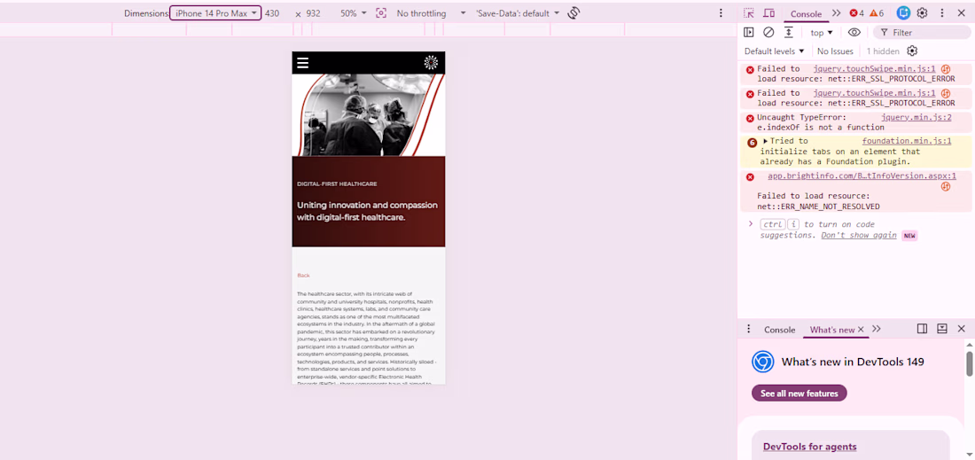Open the 50% zoom dropdown
This screenshot has height=460, width=975.
[353, 13]
